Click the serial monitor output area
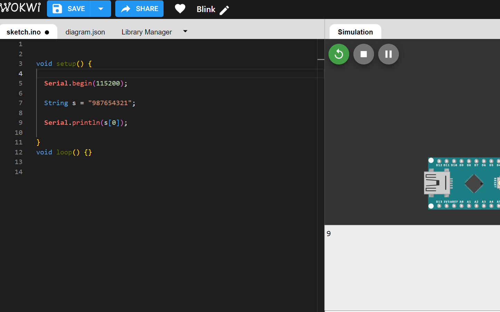 (x=412, y=268)
